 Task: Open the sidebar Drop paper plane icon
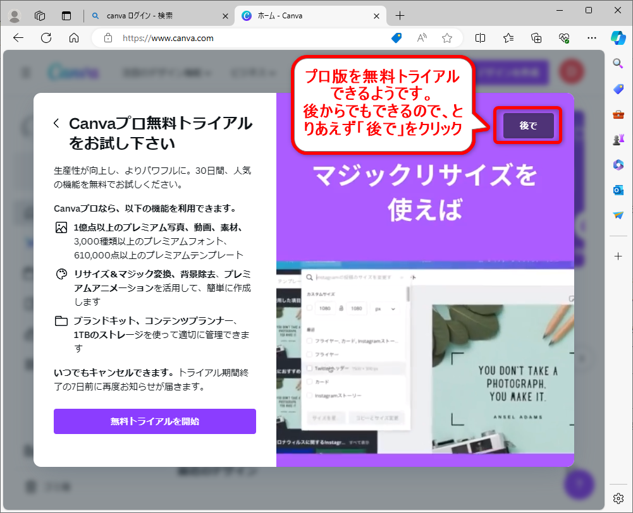click(618, 215)
